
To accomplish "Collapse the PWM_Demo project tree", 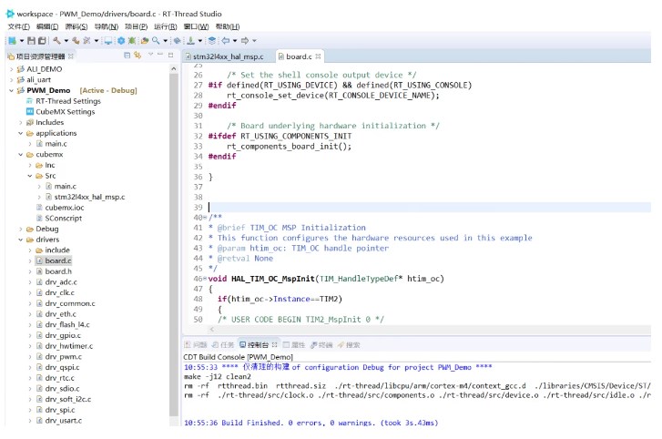I will point(11,91).
